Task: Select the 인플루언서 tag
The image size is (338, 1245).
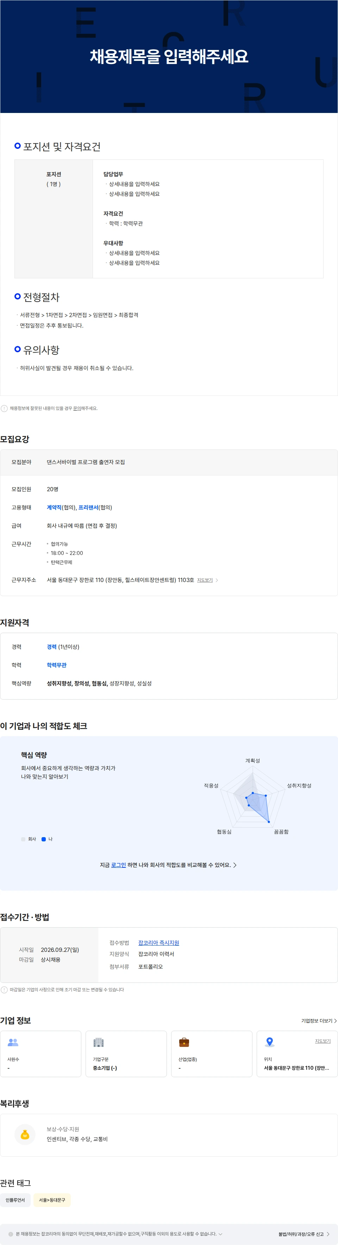Action: coord(15,1200)
